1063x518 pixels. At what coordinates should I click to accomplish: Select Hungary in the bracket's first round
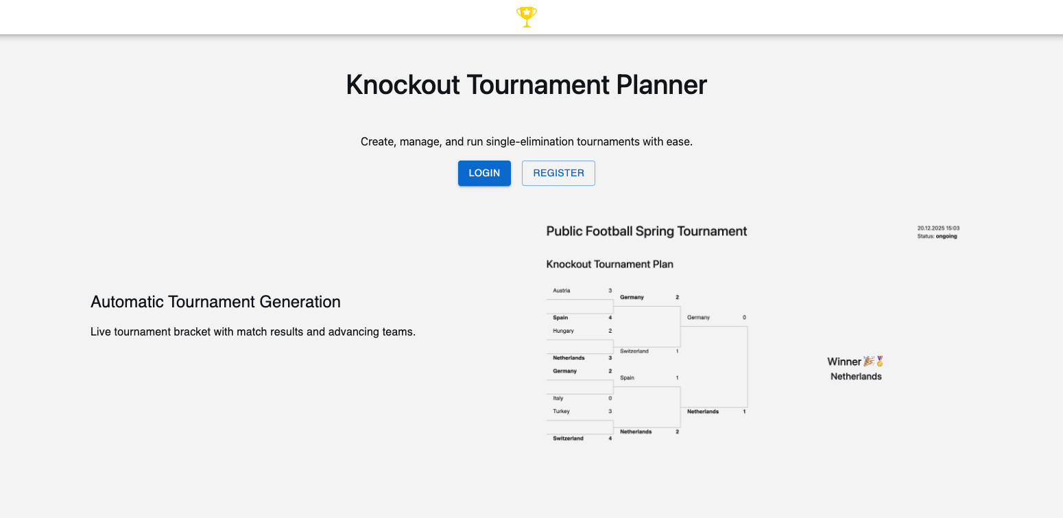(x=563, y=331)
